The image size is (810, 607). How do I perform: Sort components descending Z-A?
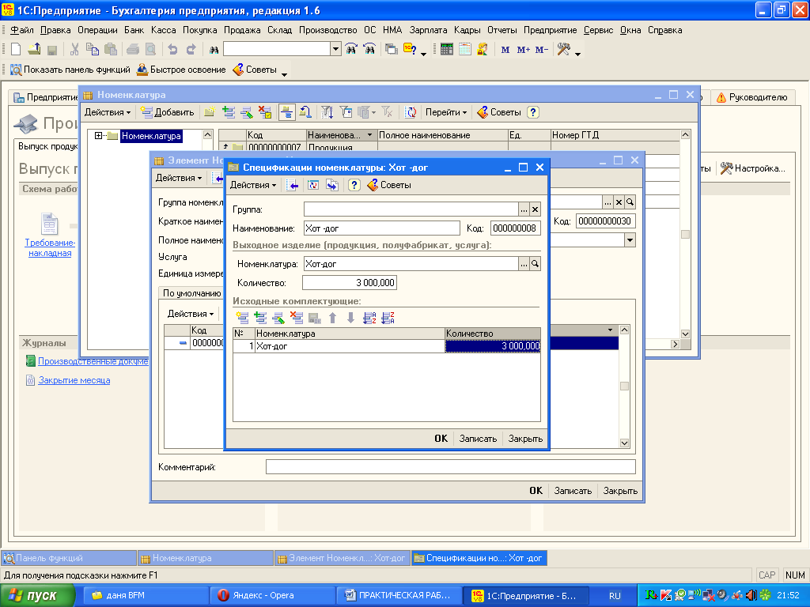388,318
